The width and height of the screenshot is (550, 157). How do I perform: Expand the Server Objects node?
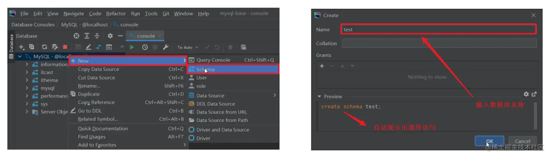pyautogui.click(x=27, y=112)
